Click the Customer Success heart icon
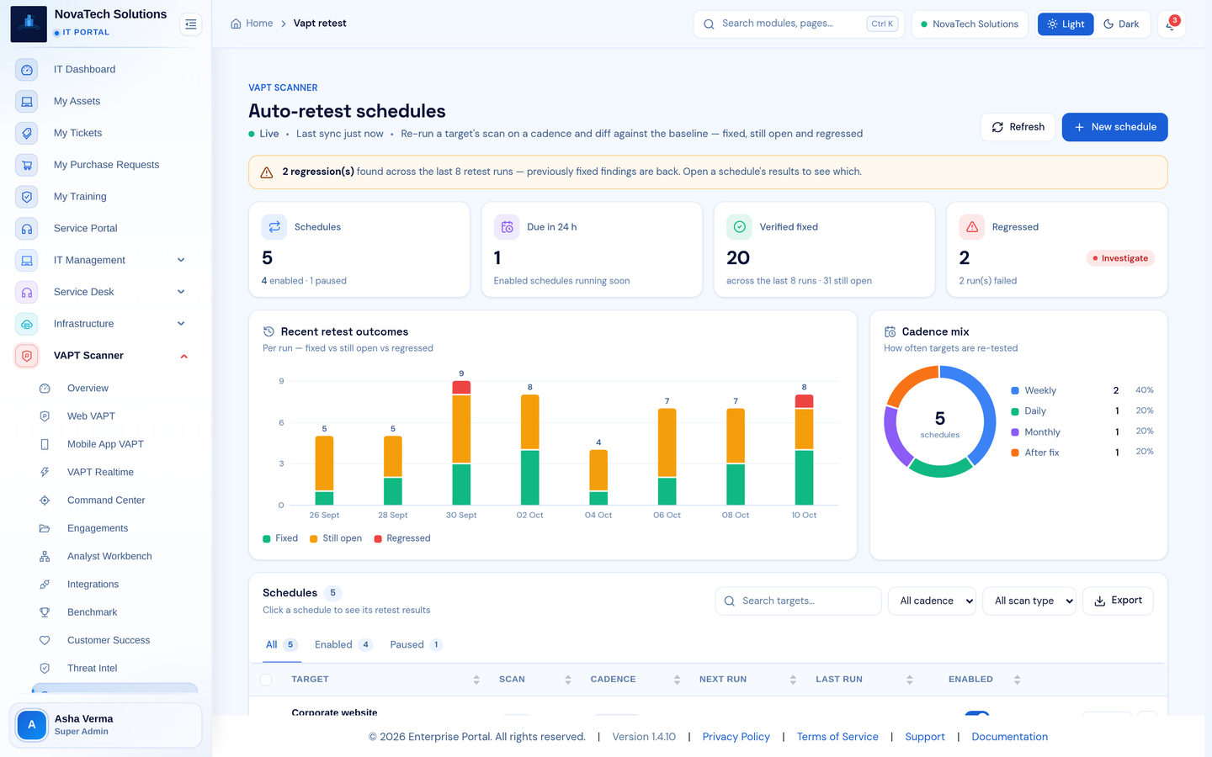The width and height of the screenshot is (1212, 757). point(45,641)
